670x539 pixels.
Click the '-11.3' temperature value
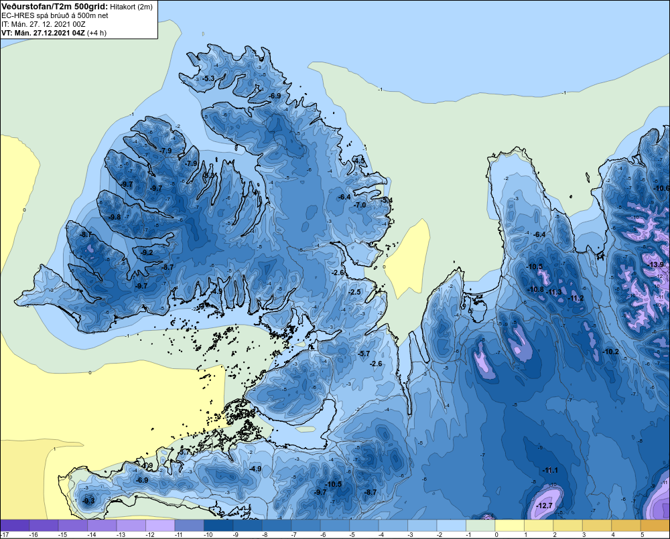pyautogui.click(x=554, y=292)
